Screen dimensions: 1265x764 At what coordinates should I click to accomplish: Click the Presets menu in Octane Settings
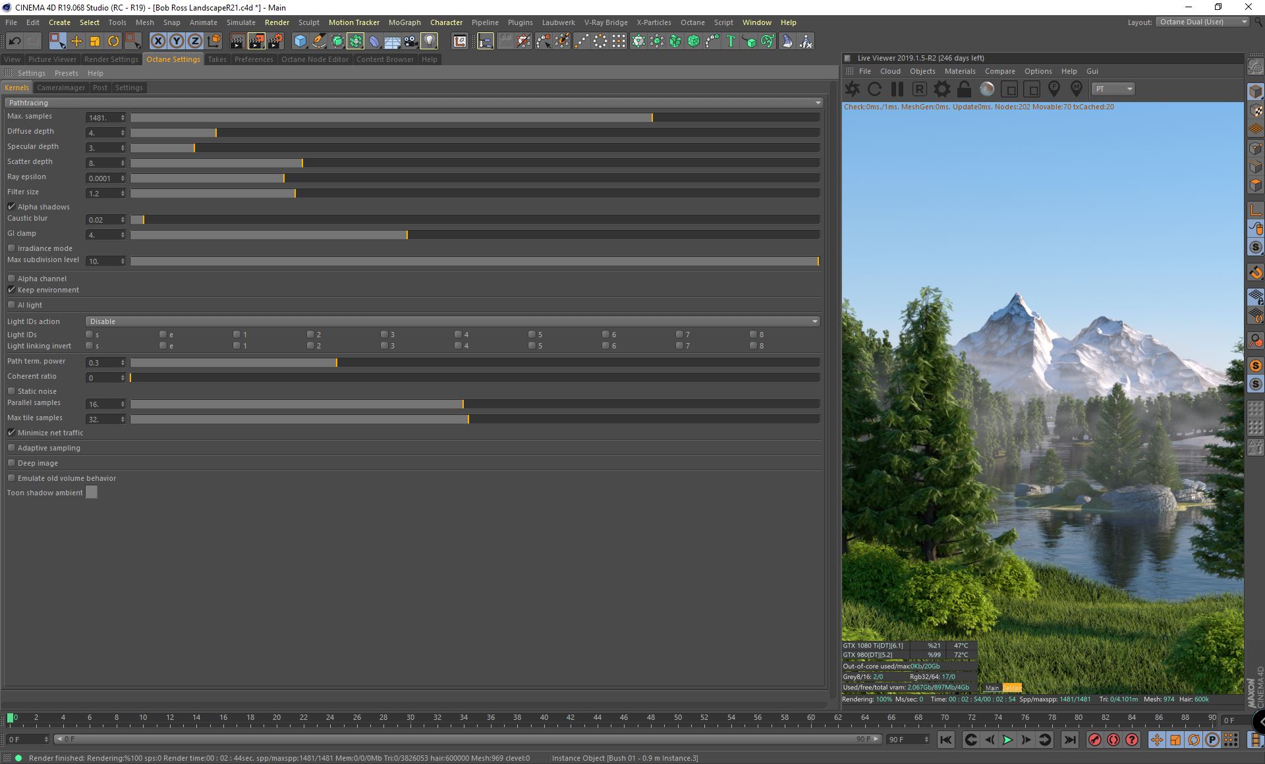coord(66,73)
